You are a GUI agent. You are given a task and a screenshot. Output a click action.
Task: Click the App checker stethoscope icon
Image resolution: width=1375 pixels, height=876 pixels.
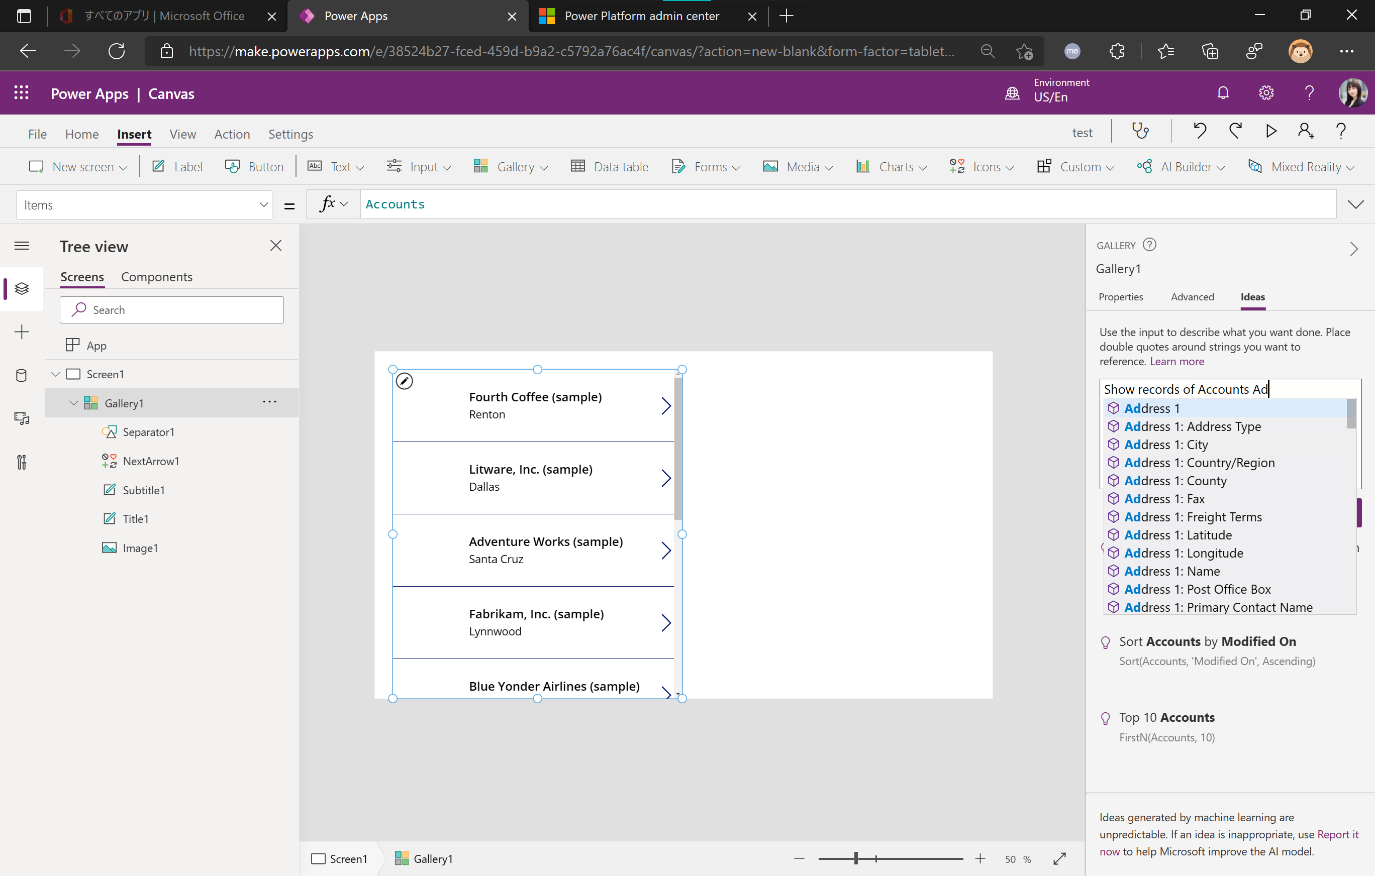[x=1140, y=132]
